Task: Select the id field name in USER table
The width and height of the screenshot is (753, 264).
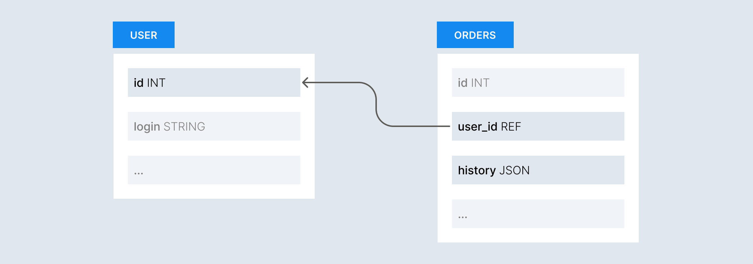Action: point(139,83)
